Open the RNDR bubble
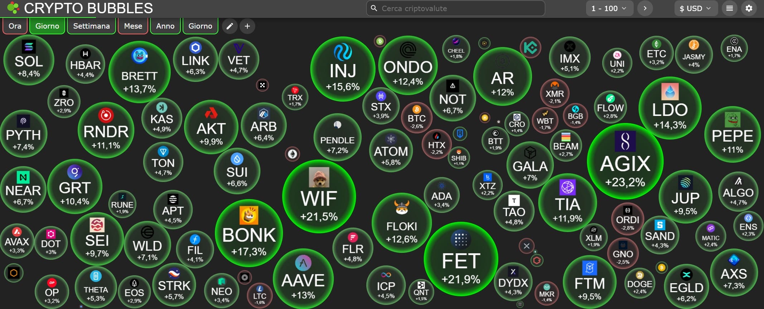The height and width of the screenshot is (309, 764). click(x=106, y=130)
